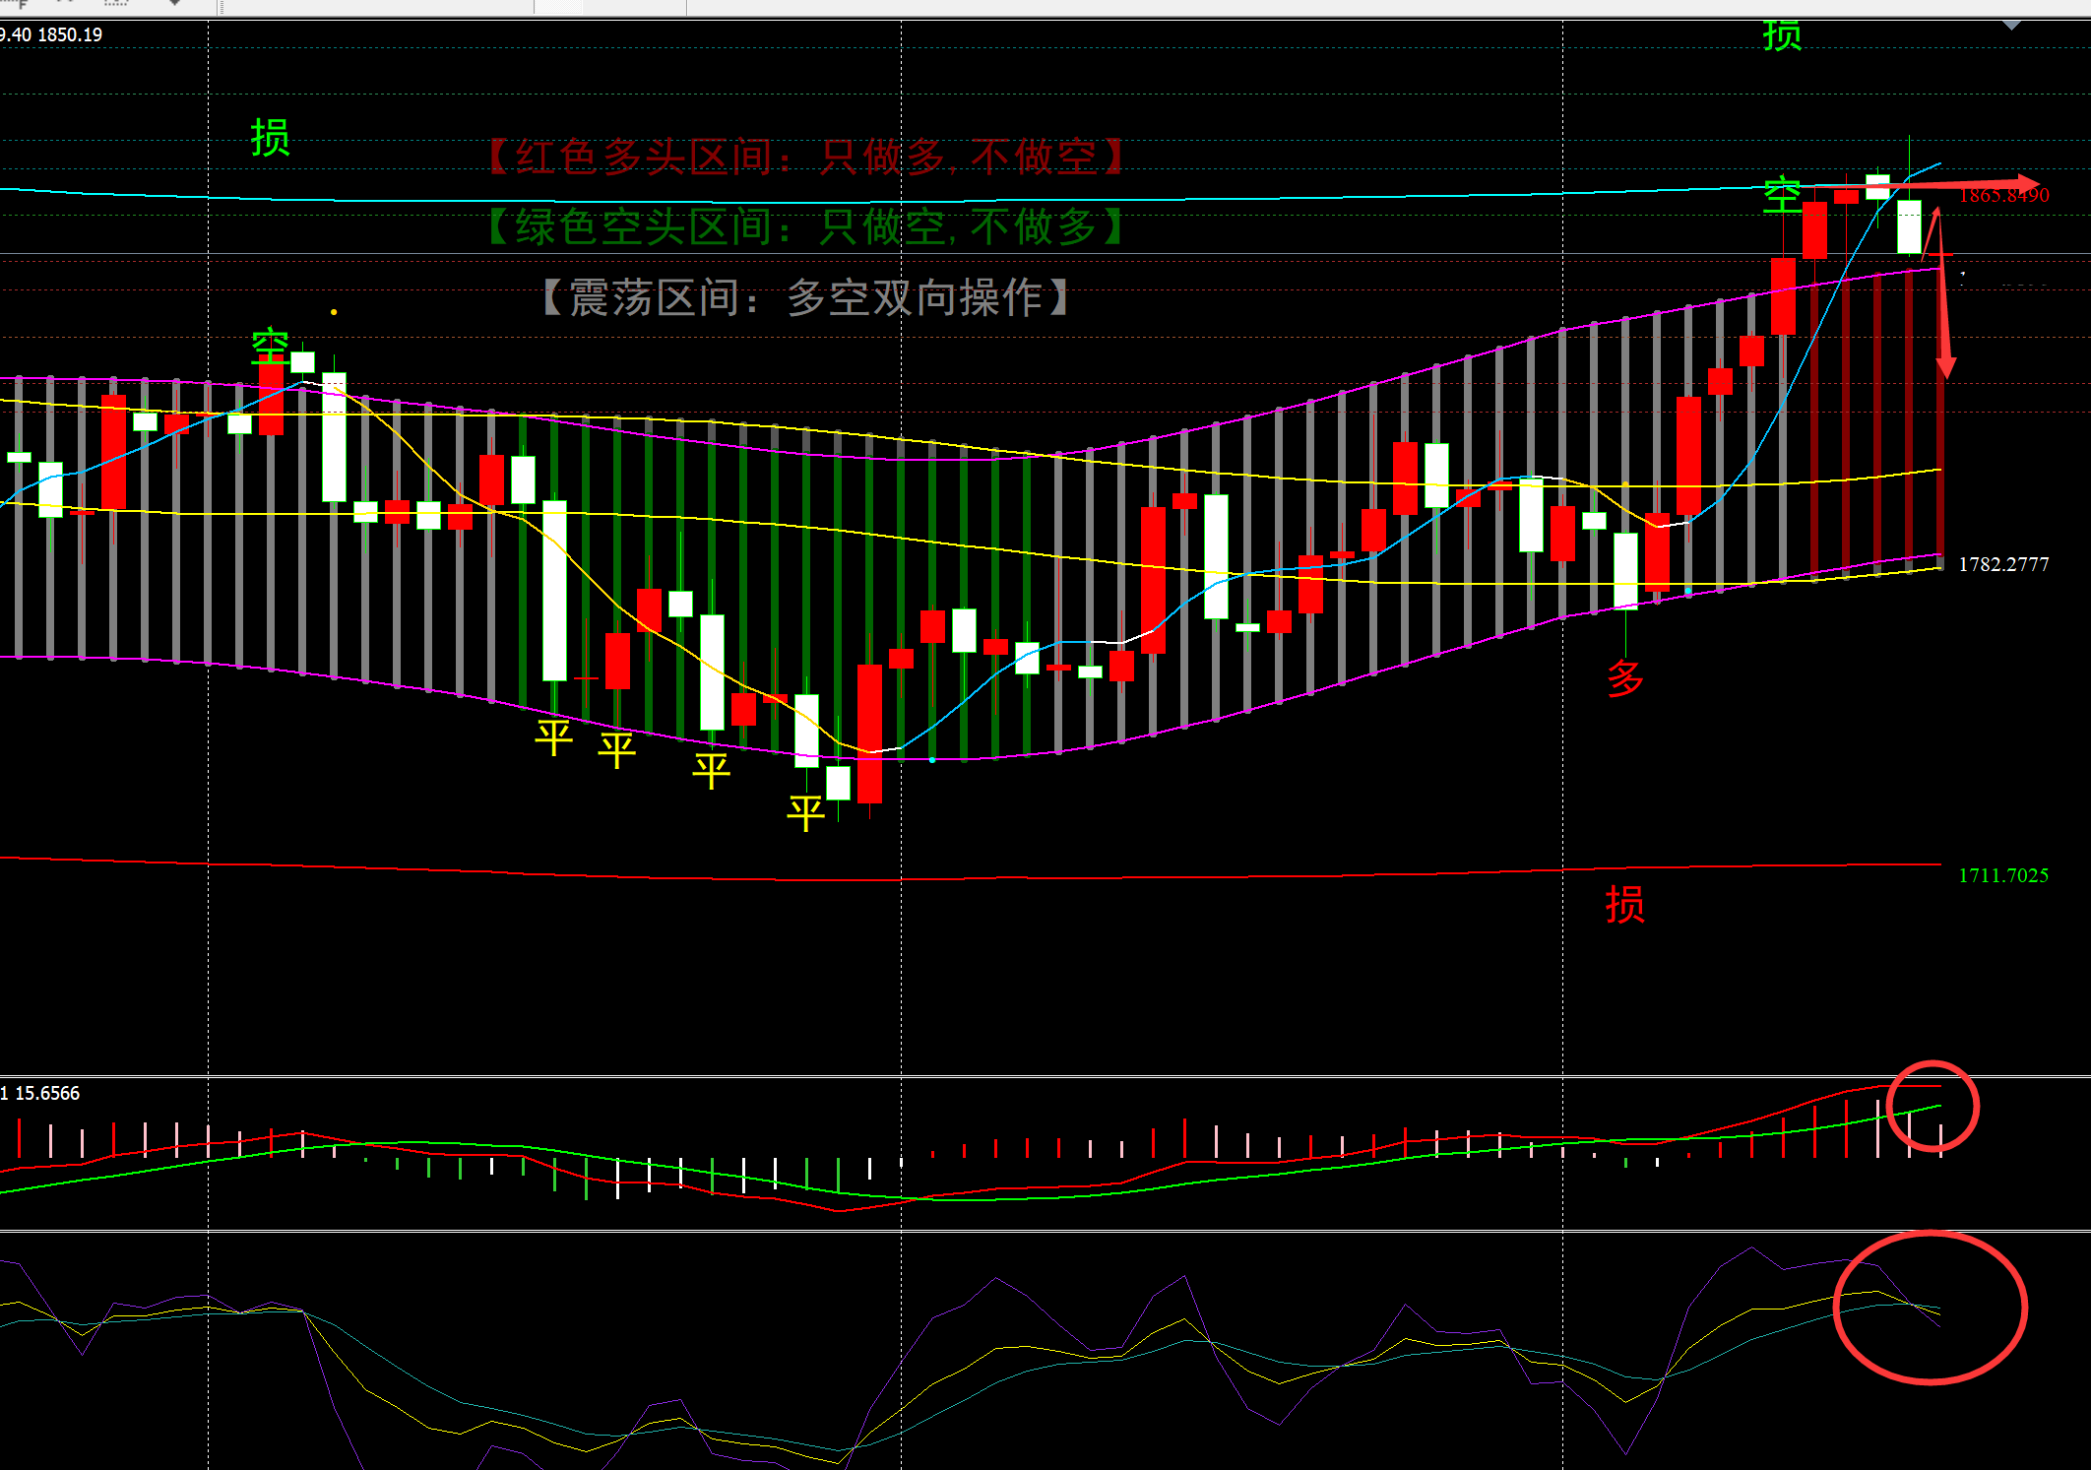The image size is (2091, 1470).
Task: Click the 15.6566 indicator value text
Action: (x=47, y=1093)
